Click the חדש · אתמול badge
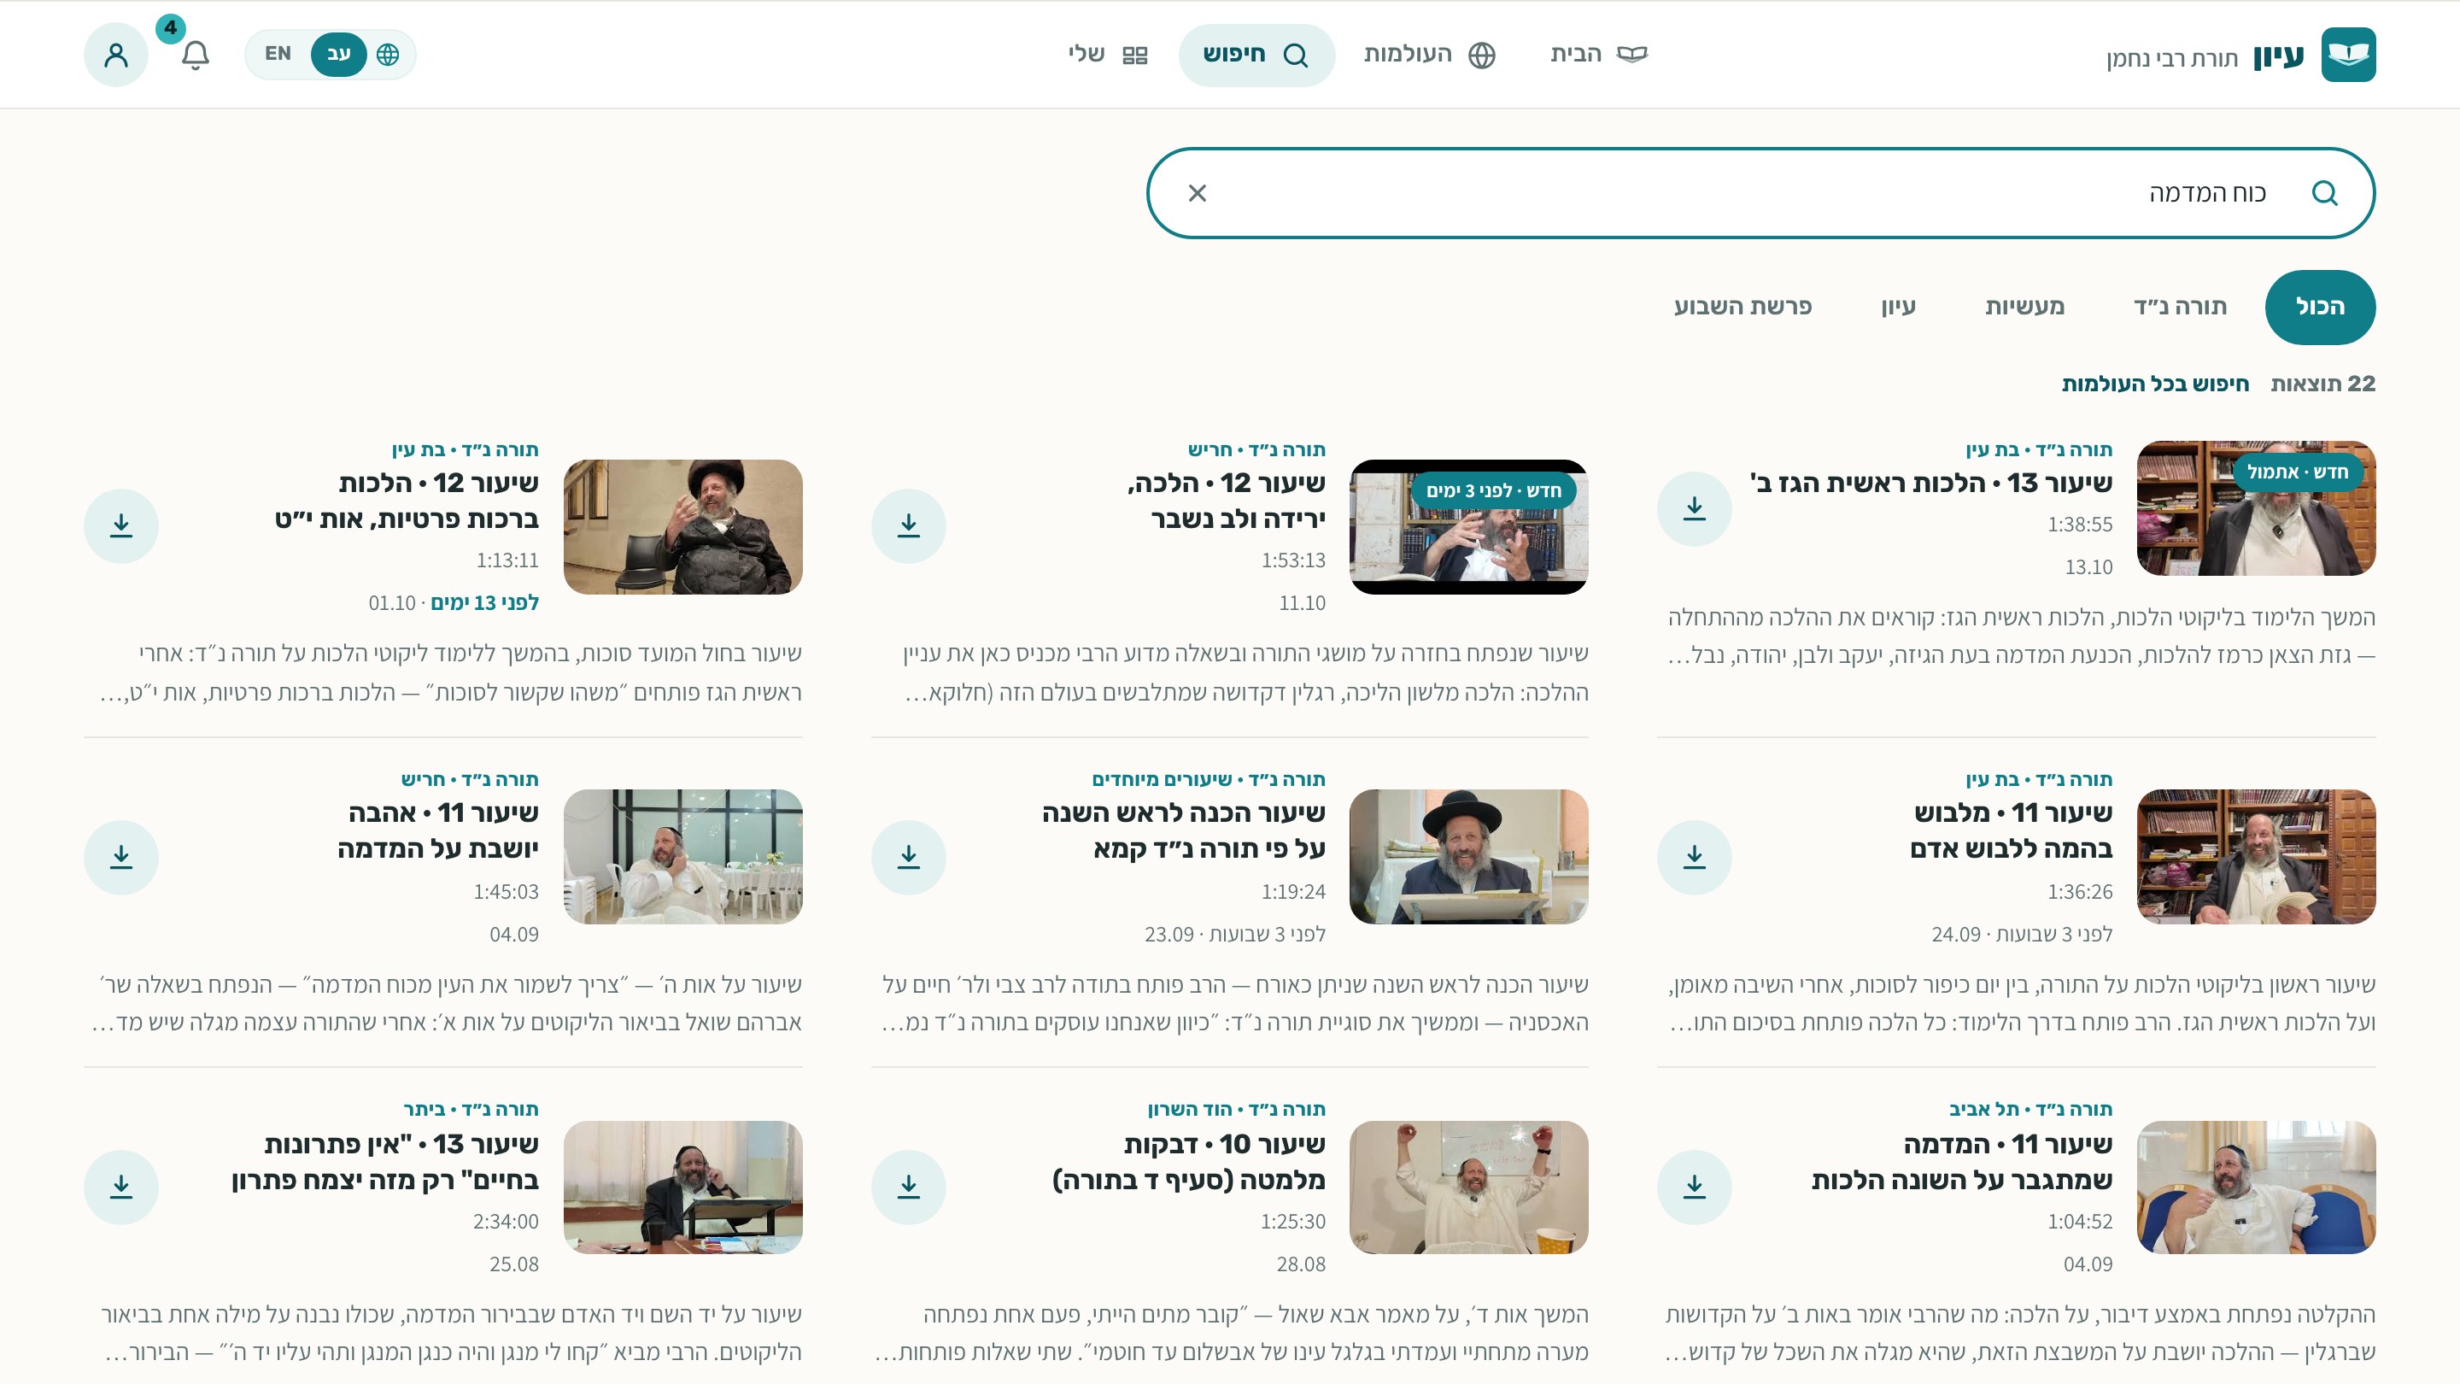Image resolution: width=2460 pixels, height=1384 pixels. click(x=2298, y=472)
